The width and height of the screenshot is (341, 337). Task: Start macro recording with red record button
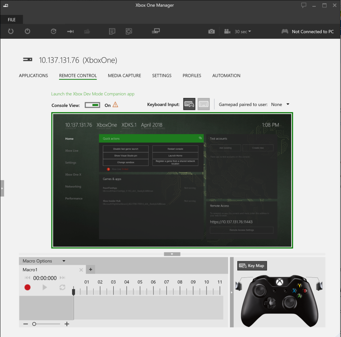pos(27,287)
